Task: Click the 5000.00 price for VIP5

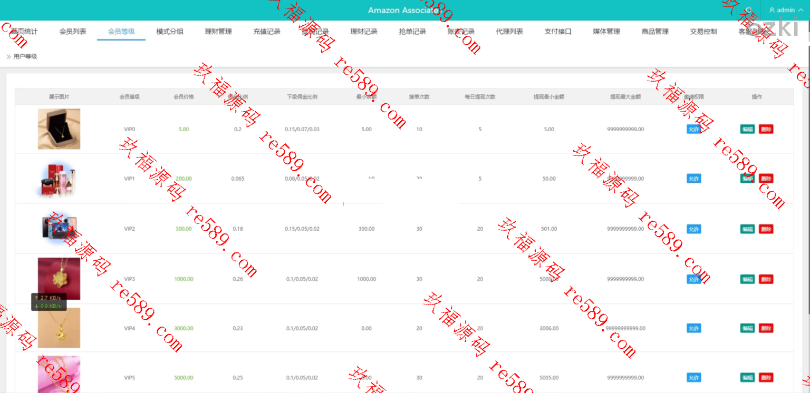Action: [x=184, y=378]
